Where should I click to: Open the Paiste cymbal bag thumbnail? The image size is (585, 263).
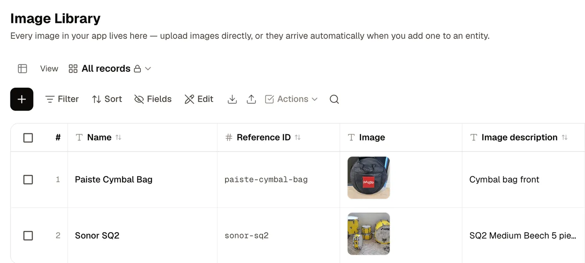369,178
